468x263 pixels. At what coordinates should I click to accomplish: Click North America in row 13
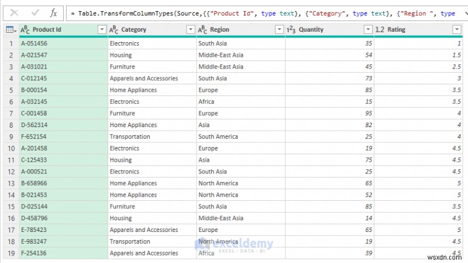click(218, 183)
